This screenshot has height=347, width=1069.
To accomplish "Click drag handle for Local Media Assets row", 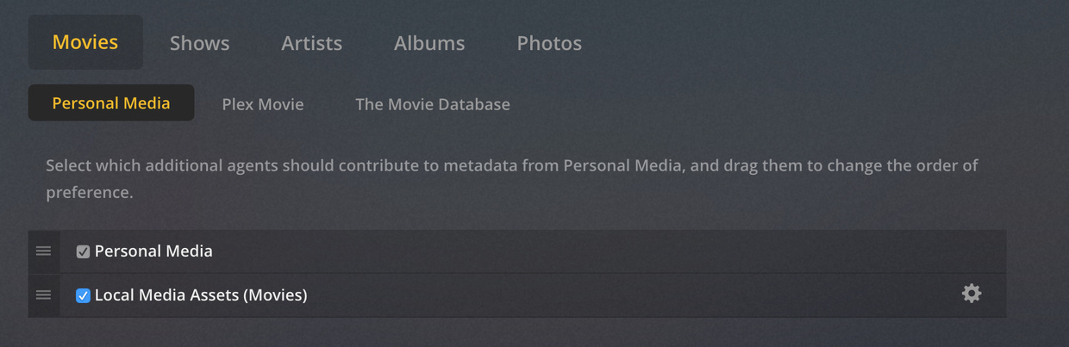I will (43, 295).
